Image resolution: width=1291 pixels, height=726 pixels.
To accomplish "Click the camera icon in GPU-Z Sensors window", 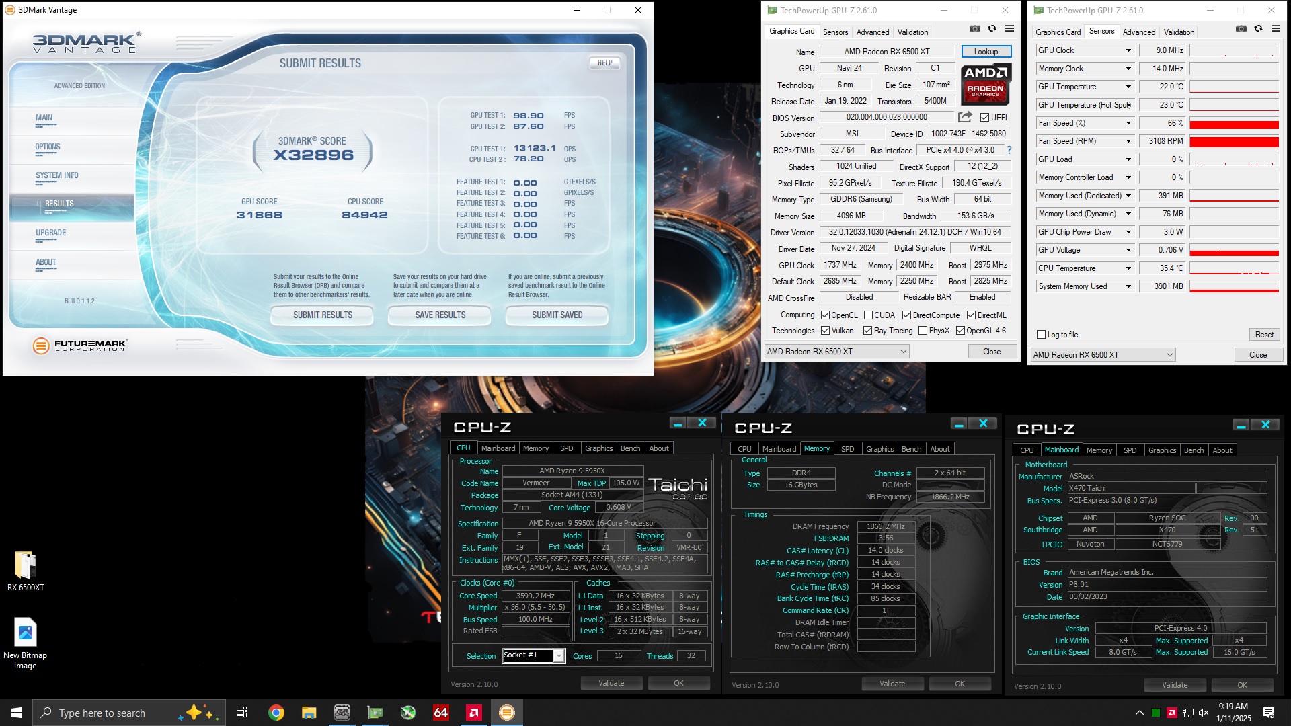I will coord(1241,29).
